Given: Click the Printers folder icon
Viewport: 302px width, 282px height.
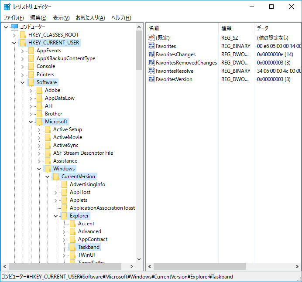Looking at the screenshot, I should point(31,74).
